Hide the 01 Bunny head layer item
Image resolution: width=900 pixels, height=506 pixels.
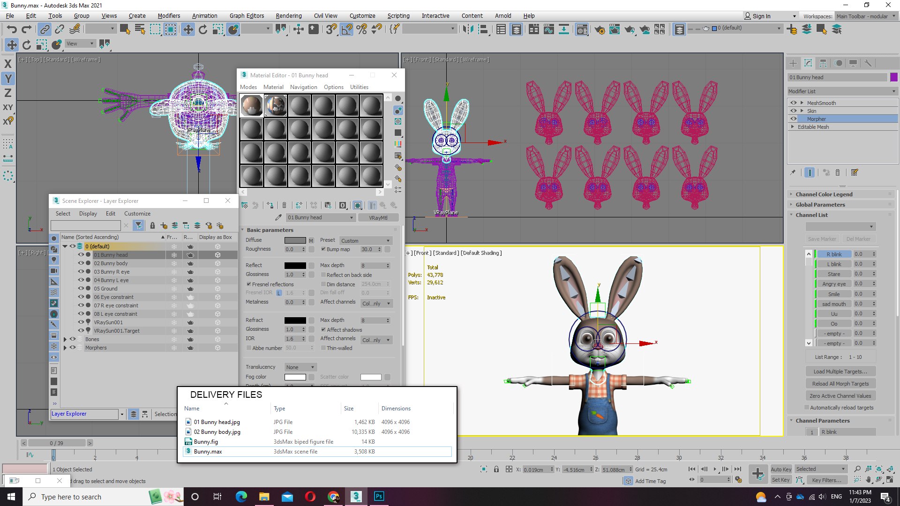pyautogui.click(x=81, y=255)
